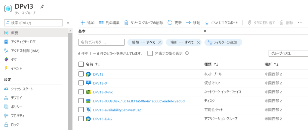Click the plus icon for 追加
Image resolution: width=308 pixels, height=130 pixels.
point(83,23)
